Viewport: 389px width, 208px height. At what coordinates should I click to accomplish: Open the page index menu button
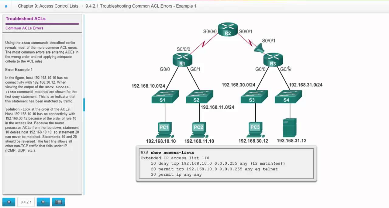click(x=58, y=202)
